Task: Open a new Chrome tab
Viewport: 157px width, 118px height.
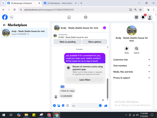Action: pyautogui.click(x=81, y=3)
